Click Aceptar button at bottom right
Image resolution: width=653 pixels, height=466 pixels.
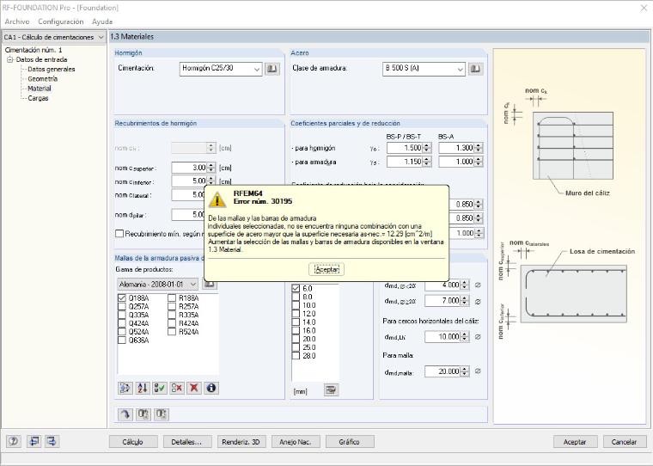pos(575,442)
